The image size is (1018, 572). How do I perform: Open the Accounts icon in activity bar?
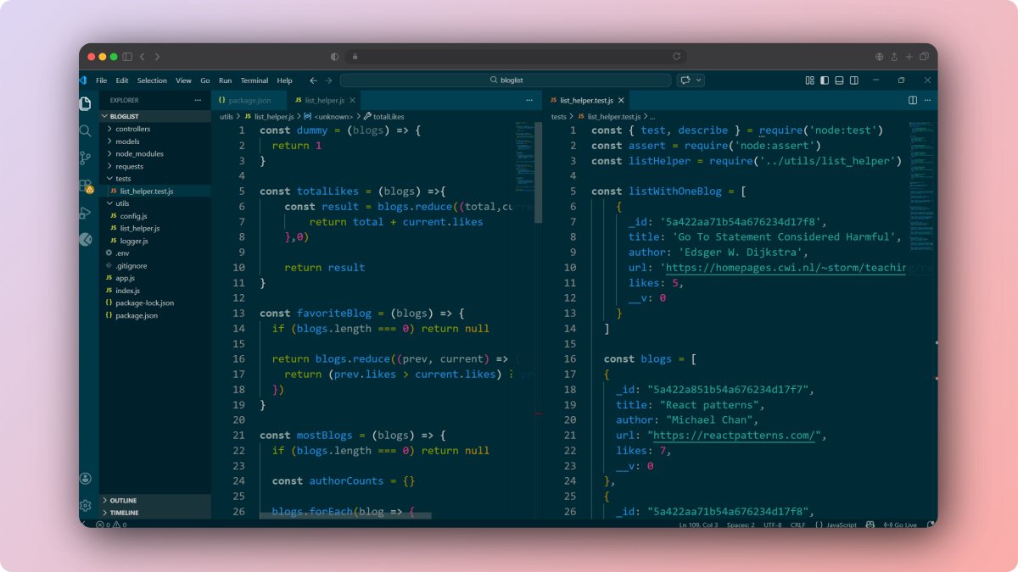(x=85, y=479)
